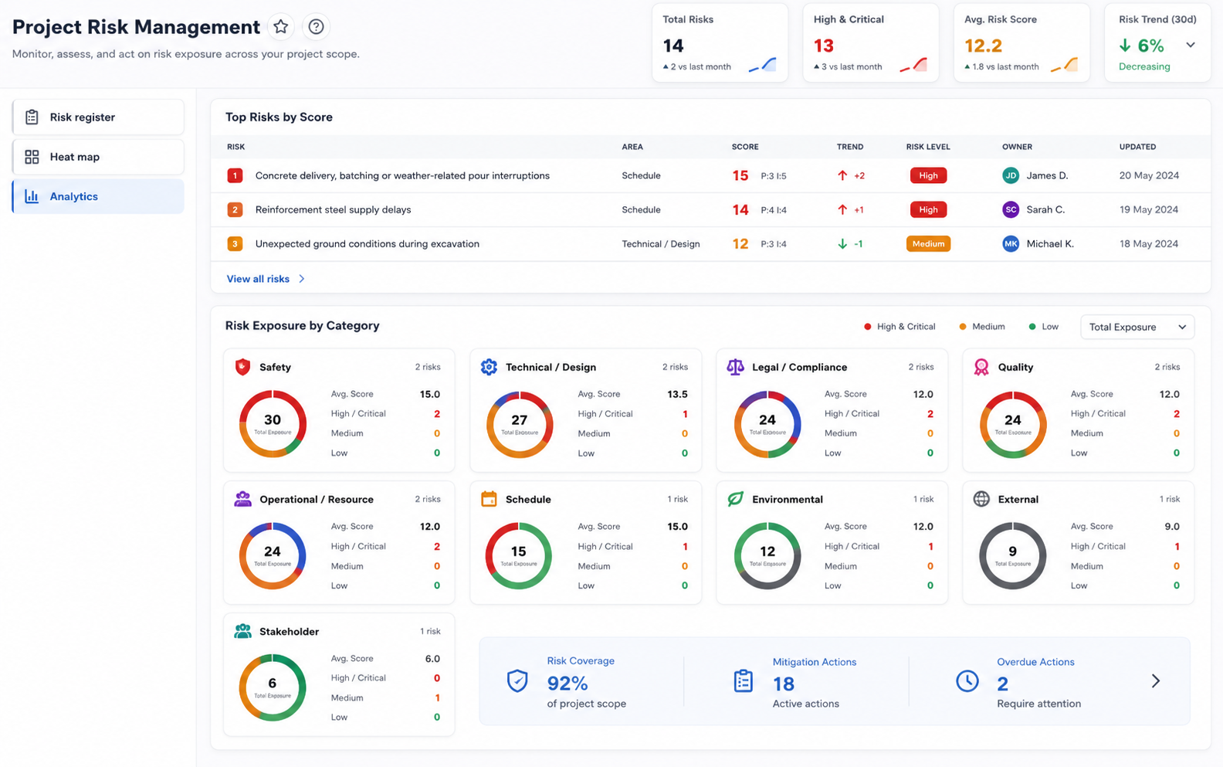Viewport: 1223px width, 767px height.
Task: Toggle the High & Critical legend item
Action: pyautogui.click(x=899, y=327)
